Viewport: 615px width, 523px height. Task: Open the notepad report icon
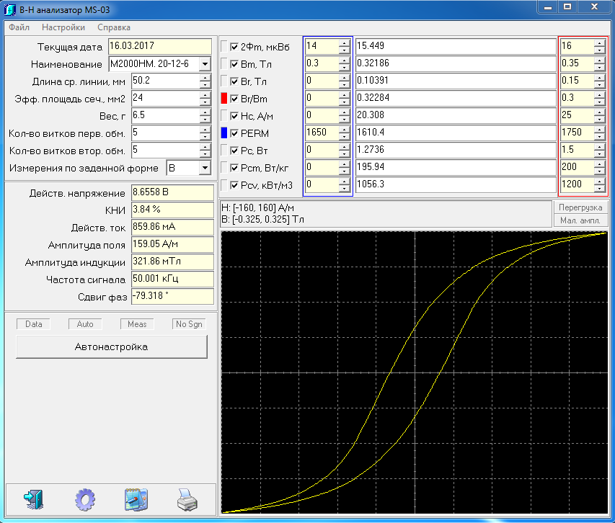click(136, 499)
